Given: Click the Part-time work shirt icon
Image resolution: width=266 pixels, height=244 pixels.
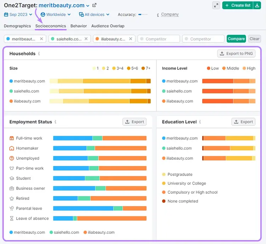Looking at the screenshot, I should pyautogui.click(x=12, y=168).
